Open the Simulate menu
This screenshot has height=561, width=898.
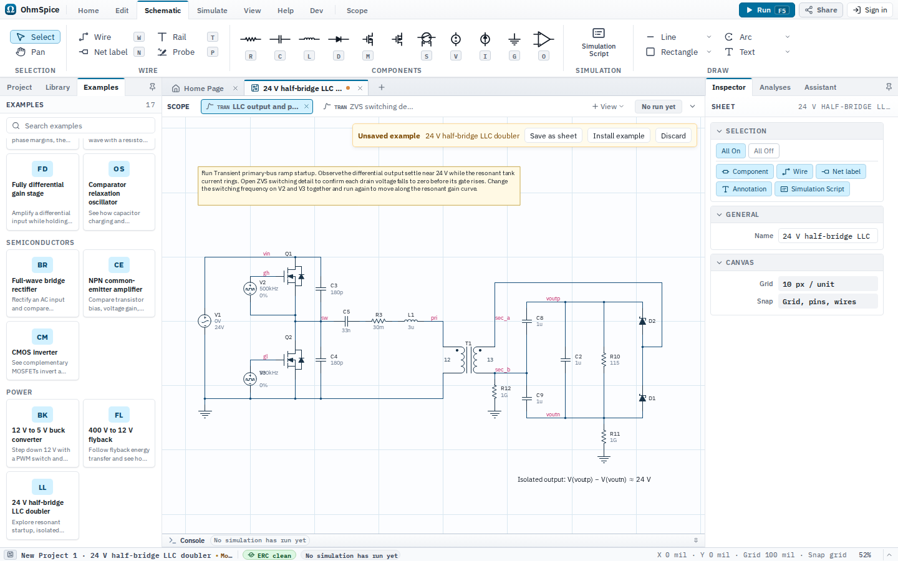(x=212, y=11)
